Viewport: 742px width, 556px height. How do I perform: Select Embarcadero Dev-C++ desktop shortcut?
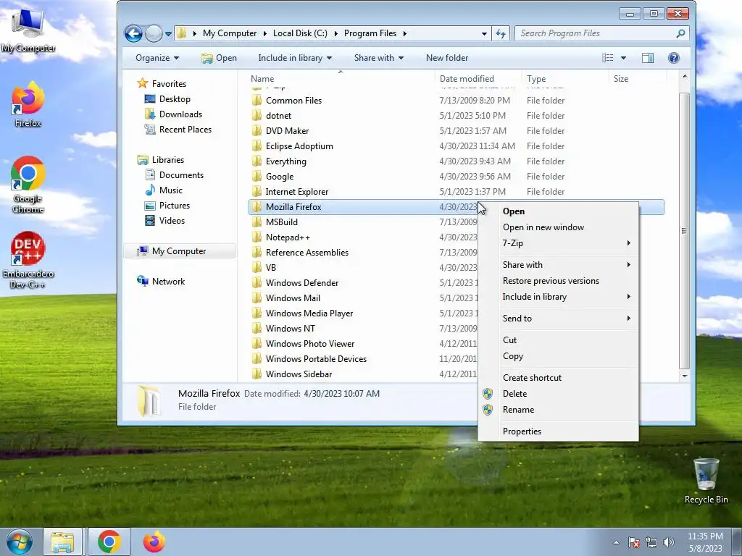(28, 260)
